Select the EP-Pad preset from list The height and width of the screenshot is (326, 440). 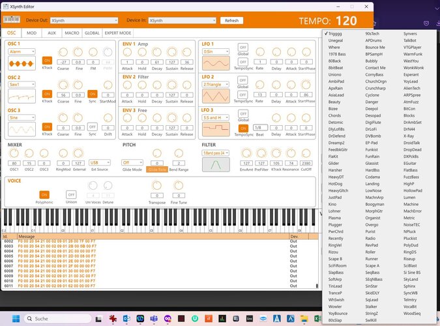pos(372,143)
